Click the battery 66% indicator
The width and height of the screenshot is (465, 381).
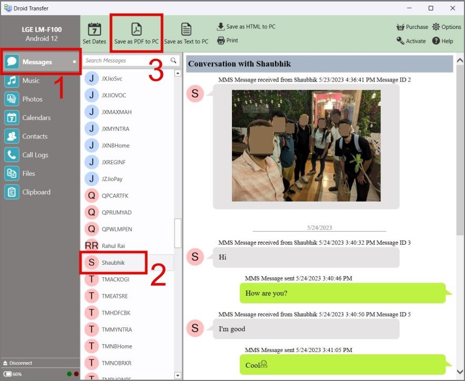(x=13, y=374)
